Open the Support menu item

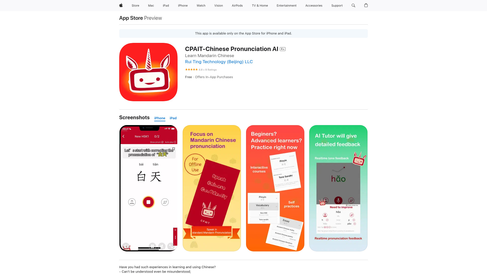click(x=337, y=5)
